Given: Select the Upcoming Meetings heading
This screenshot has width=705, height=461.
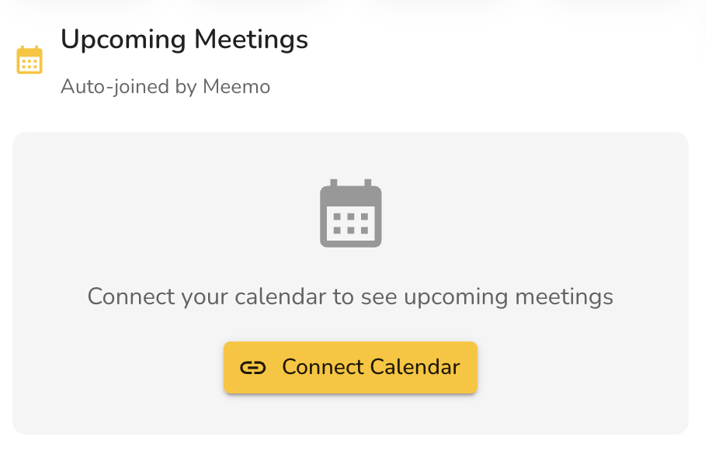Looking at the screenshot, I should pyautogui.click(x=184, y=40).
